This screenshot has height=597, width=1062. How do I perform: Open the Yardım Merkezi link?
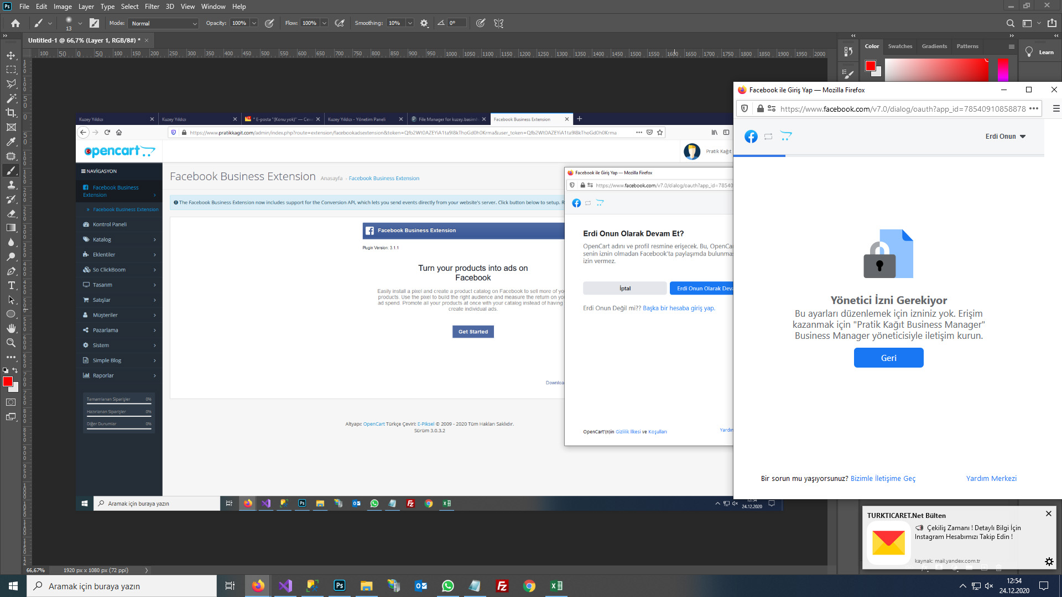pos(991,479)
